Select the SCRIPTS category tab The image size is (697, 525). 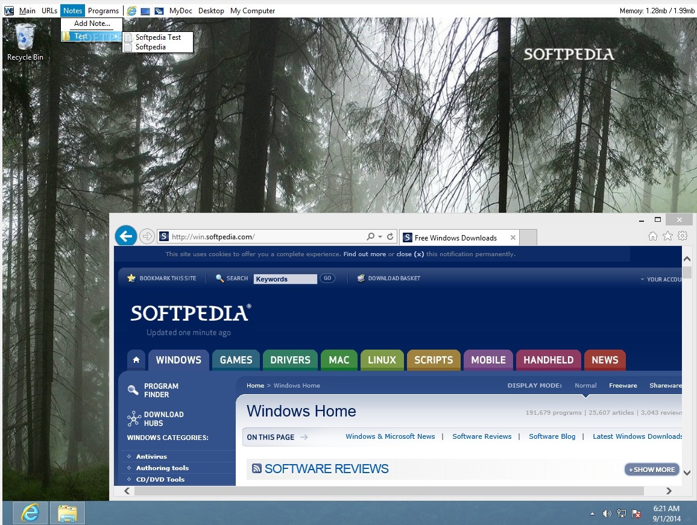[x=434, y=360]
